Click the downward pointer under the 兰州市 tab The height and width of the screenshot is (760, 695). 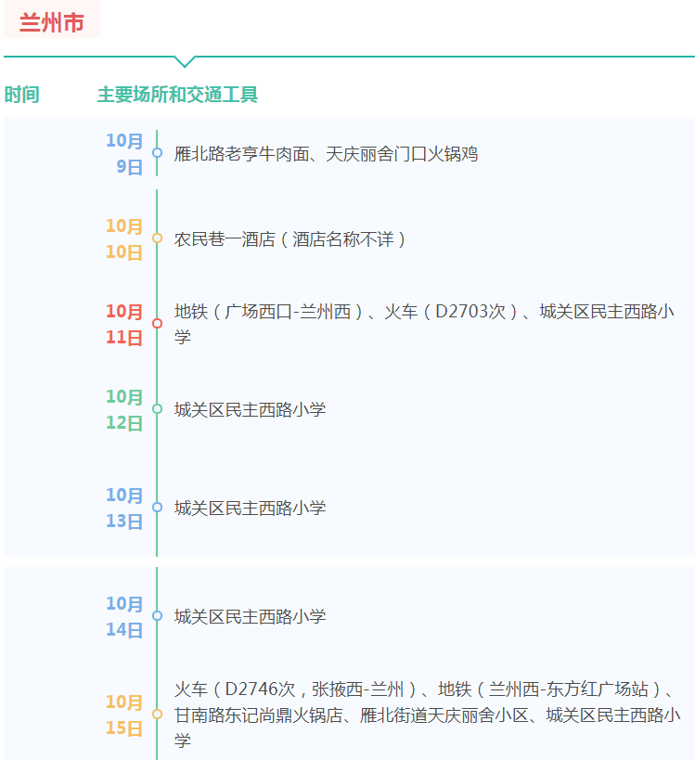point(185,61)
